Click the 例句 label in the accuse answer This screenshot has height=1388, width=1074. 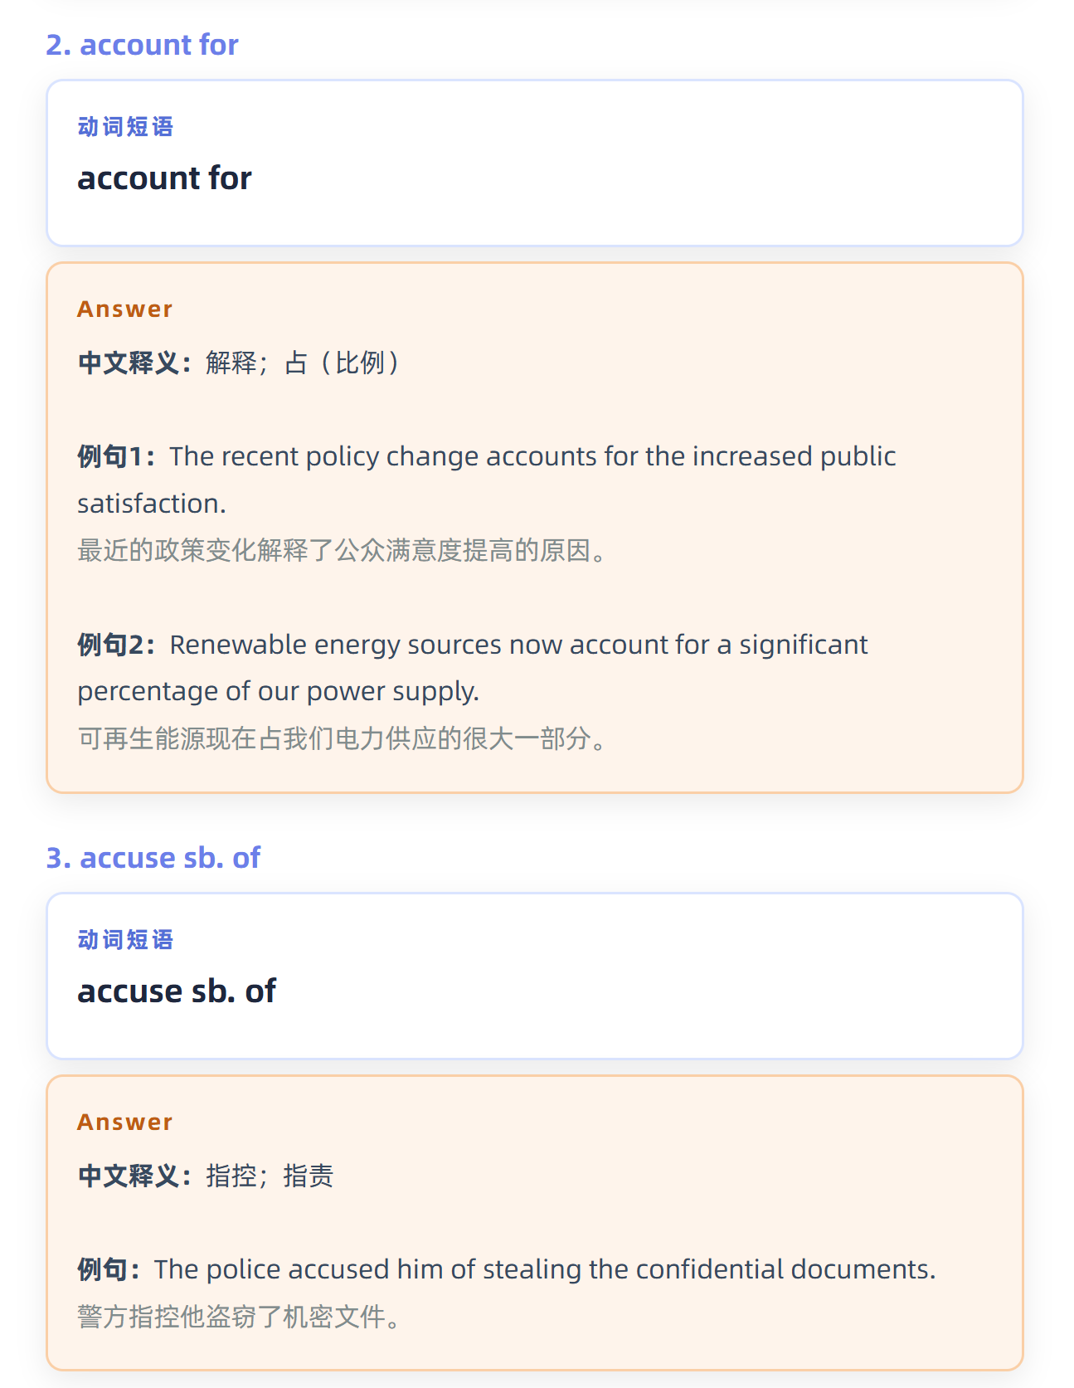pos(109,1269)
